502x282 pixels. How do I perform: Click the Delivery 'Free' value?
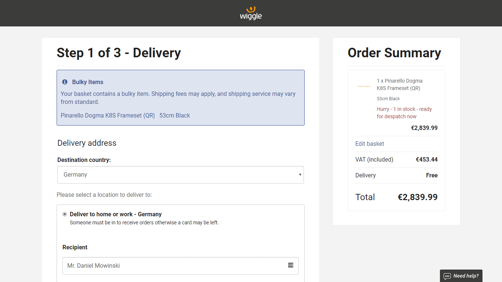click(x=432, y=175)
